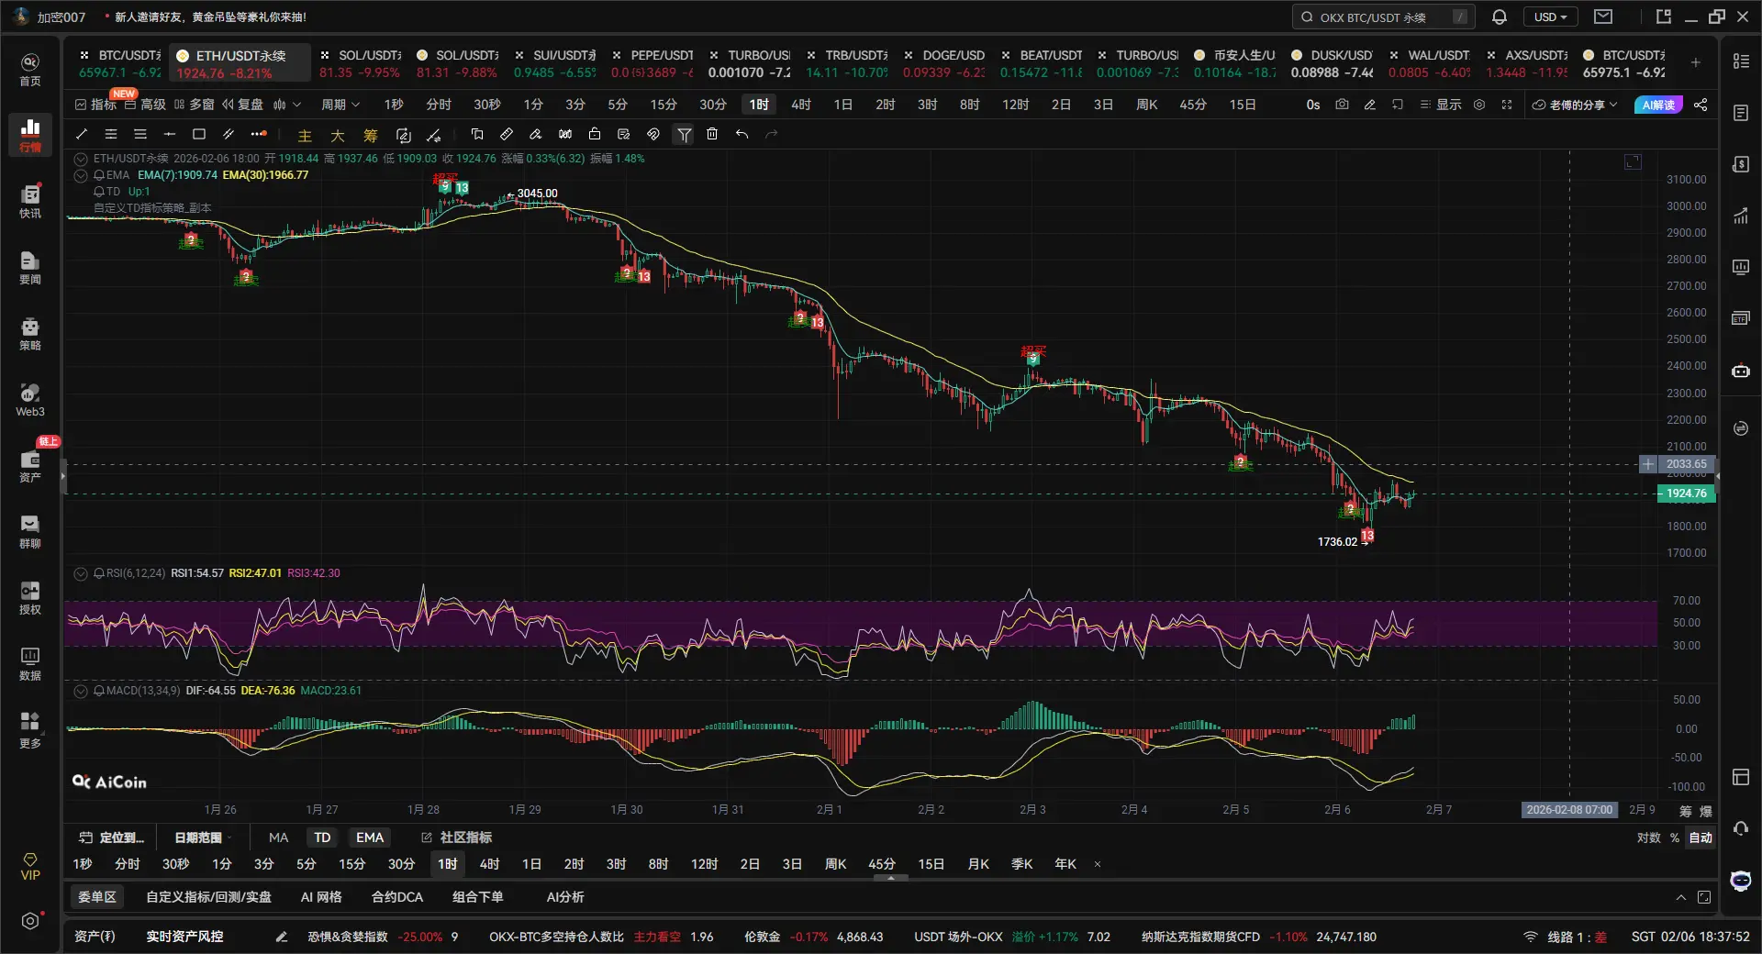Enter fullscreen chart mode icon
The image size is (1762, 954).
pos(1507,105)
